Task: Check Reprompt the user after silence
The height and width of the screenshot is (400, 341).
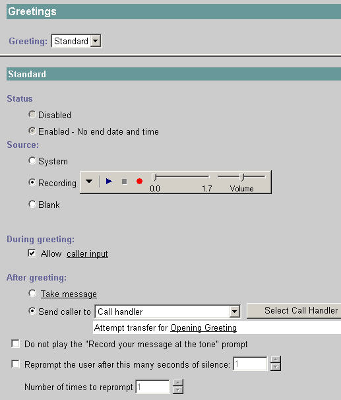Action: 16,364
